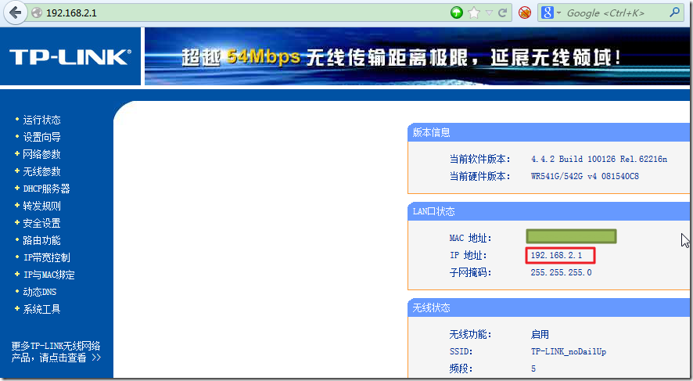
Task: Click the 54Mbps banner image
Action: tap(417, 56)
